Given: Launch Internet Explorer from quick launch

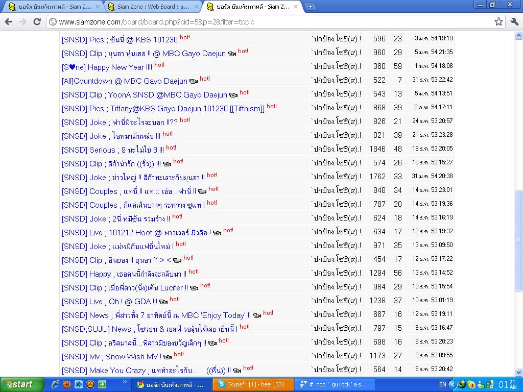Looking at the screenshot, I should click(x=55, y=384).
